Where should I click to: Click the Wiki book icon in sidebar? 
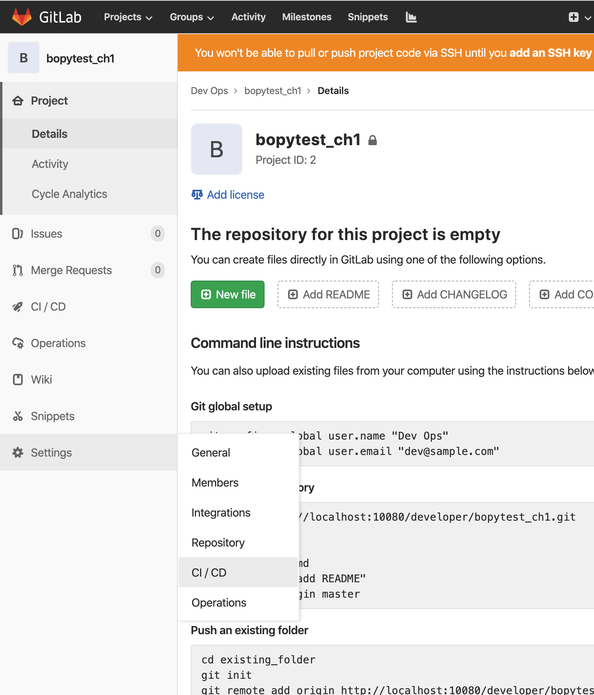point(18,380)
